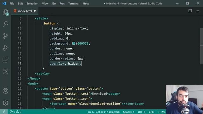This screenshot has height=114, width=203.
Task: Click 'border: none;' line
Action: point(62,48)
